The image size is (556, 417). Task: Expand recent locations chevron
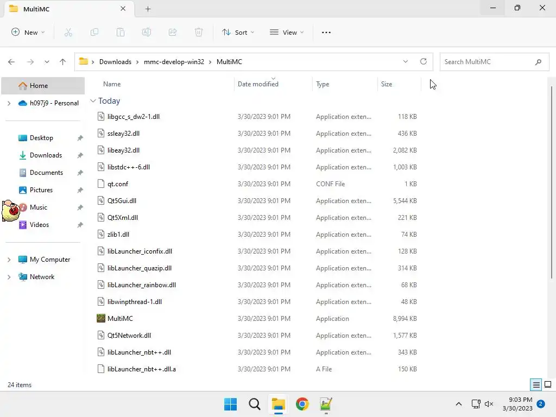[x=47, y=62]
